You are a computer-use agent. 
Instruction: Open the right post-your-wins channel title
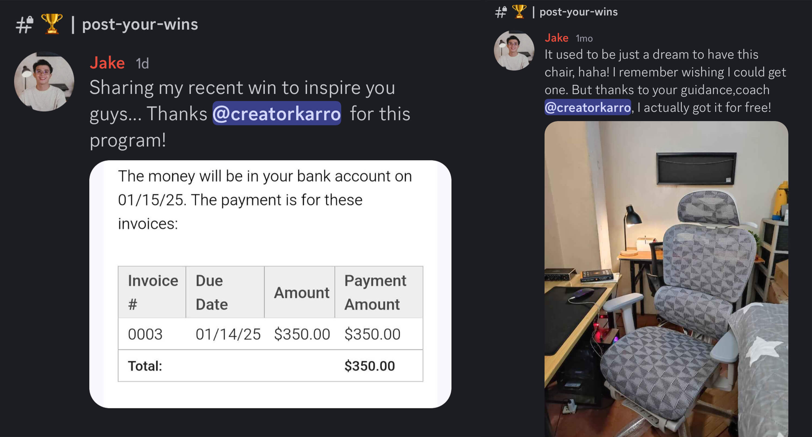(578, 12)
